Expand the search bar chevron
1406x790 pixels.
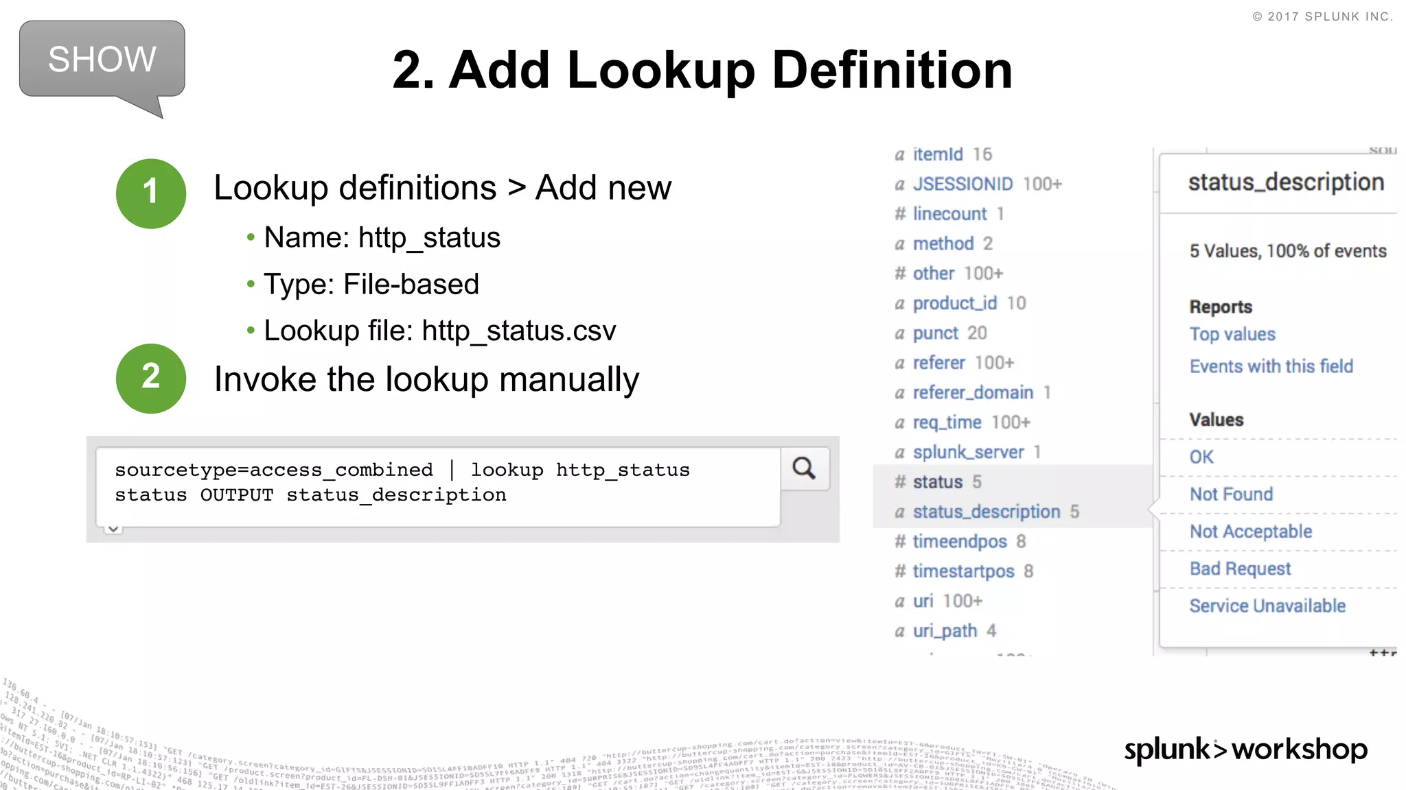113,529
